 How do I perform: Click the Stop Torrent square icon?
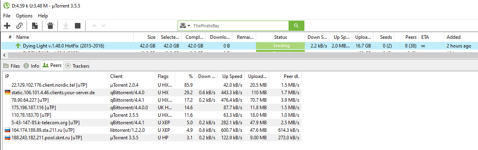(78, 26)
